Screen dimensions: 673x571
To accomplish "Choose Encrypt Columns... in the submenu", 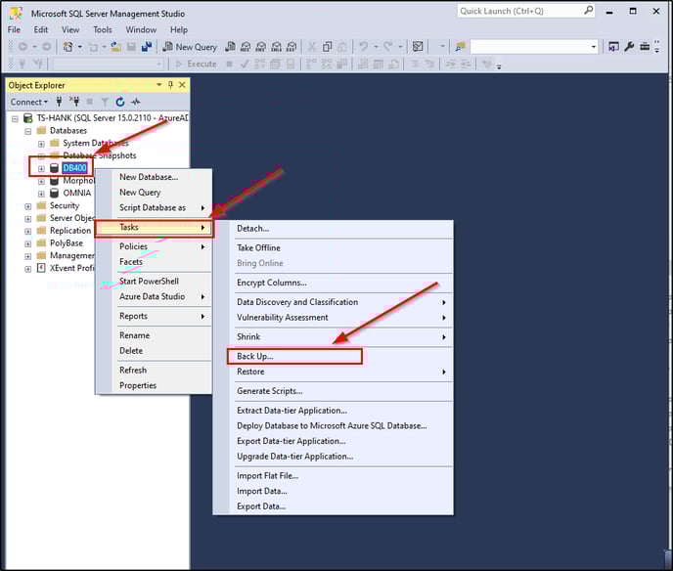I will (x=333, y=283).
